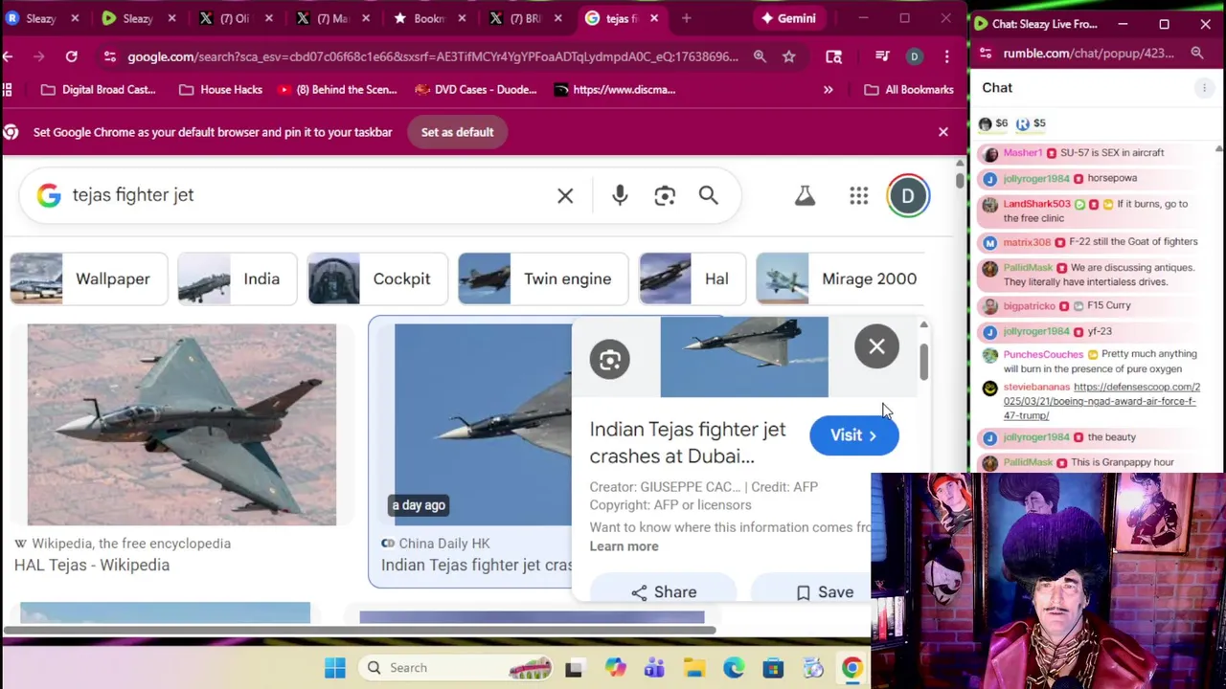Image resolution: width=1226 pixels, height=689 pixels.
Task: Submit search with magnifier icon
Action: click(x=708, y=195)
